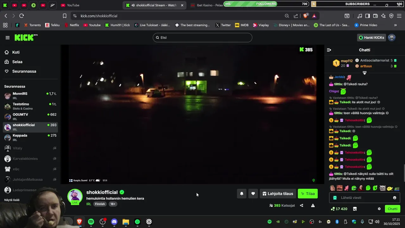Click the kick.com address bar
405x228 pixels.
coord(177,16)
